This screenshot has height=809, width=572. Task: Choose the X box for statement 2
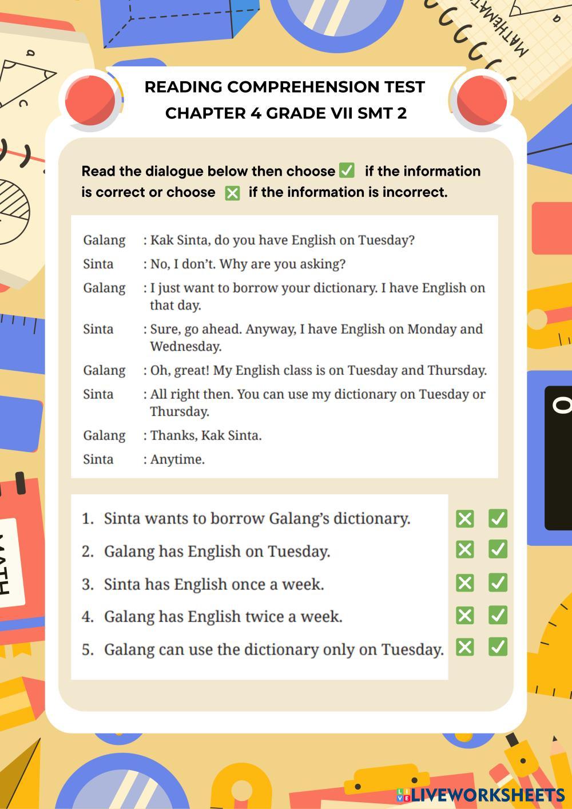coord(465,550)
